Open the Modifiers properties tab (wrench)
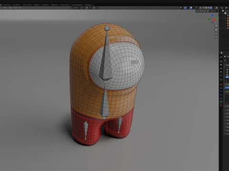The image size is (229, 171). [221, 88]
